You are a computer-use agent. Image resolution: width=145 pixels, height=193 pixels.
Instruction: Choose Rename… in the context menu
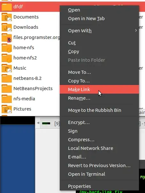(x=99, y=98)
